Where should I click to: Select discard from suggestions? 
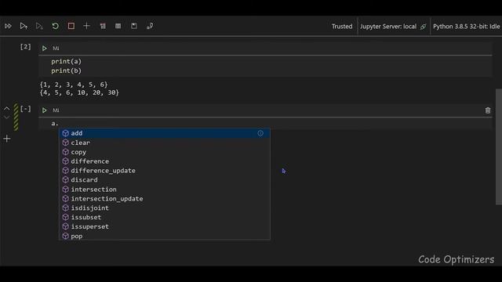[x=165, y=179]
